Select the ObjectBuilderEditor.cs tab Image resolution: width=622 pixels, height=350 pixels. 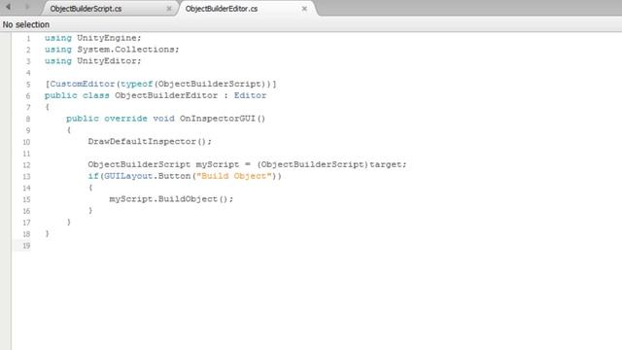click(x=222, y=9)
